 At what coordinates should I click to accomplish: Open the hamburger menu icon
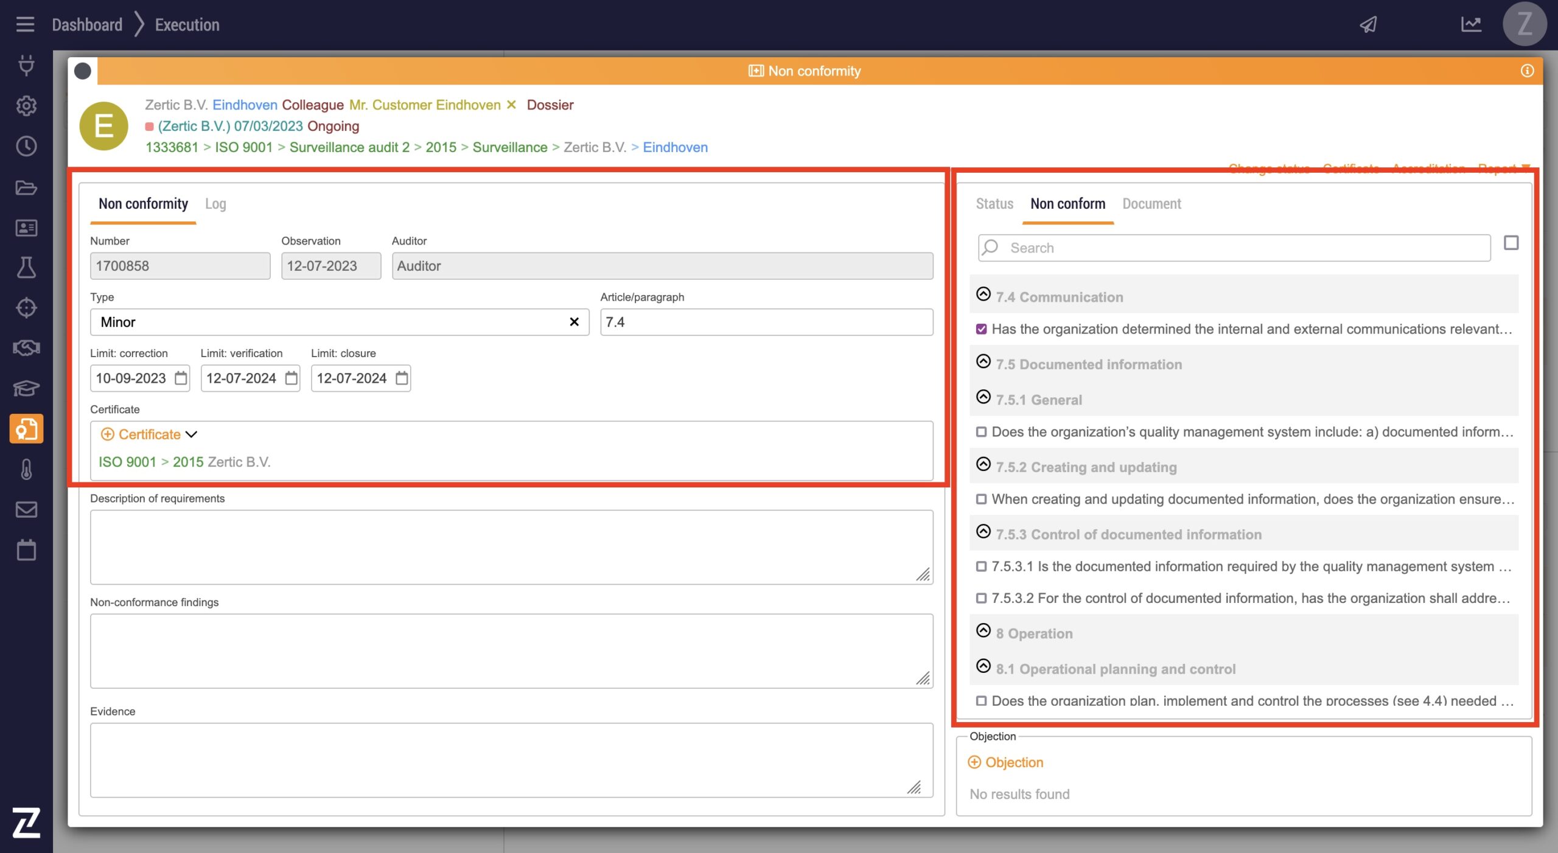25,24
